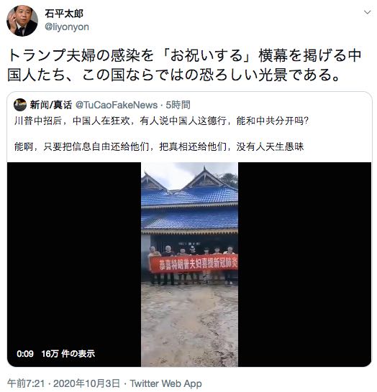Image resolution: width=377 pixels, height=392 pixels.
Task: Open the quoted tweet's 5時間 timestamp
Action: pyautogui.click(x=178, y=105)
